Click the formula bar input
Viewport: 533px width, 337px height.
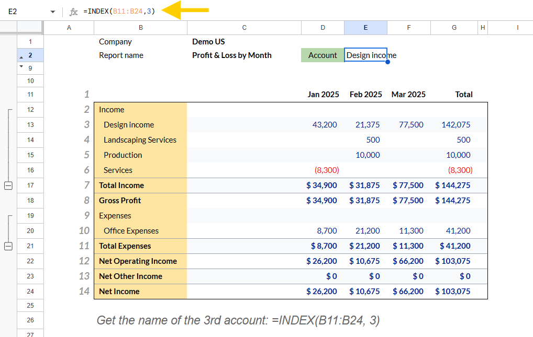click(306, 11)
